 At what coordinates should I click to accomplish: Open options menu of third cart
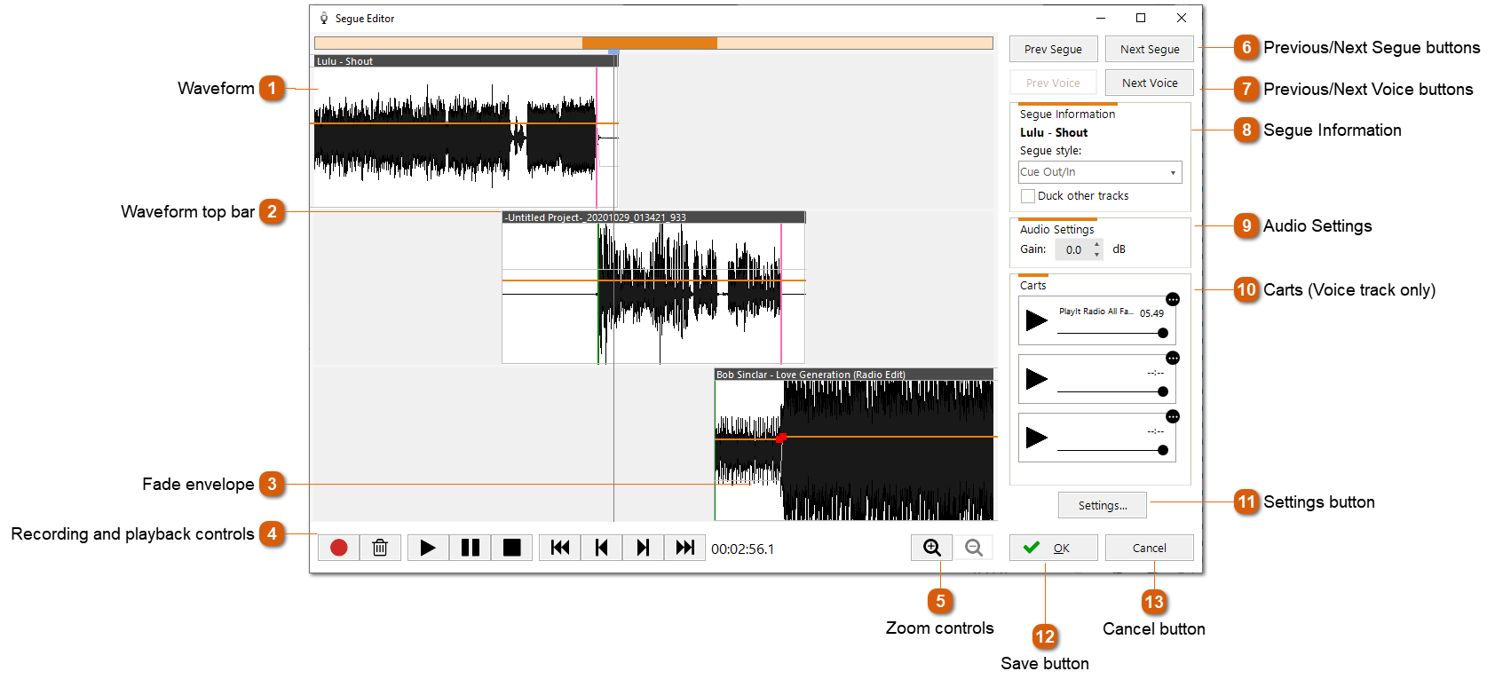click(x=1173, y=416)
